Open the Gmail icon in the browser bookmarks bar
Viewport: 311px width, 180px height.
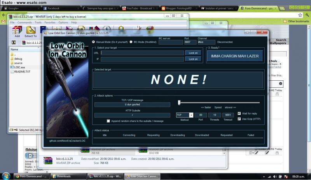coord(3,21)
